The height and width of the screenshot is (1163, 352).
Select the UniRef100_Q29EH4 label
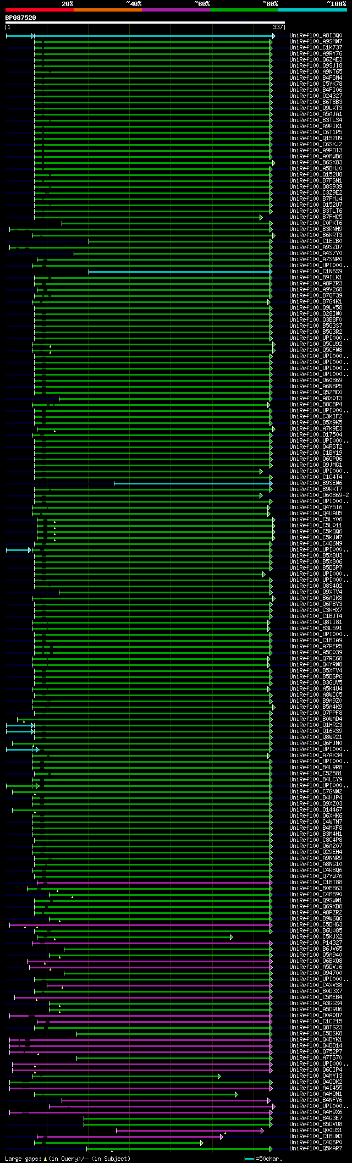click(x=316, y=852)
